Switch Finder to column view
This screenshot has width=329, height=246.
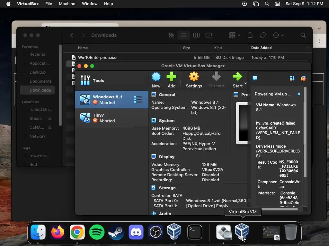coord(196,35)
